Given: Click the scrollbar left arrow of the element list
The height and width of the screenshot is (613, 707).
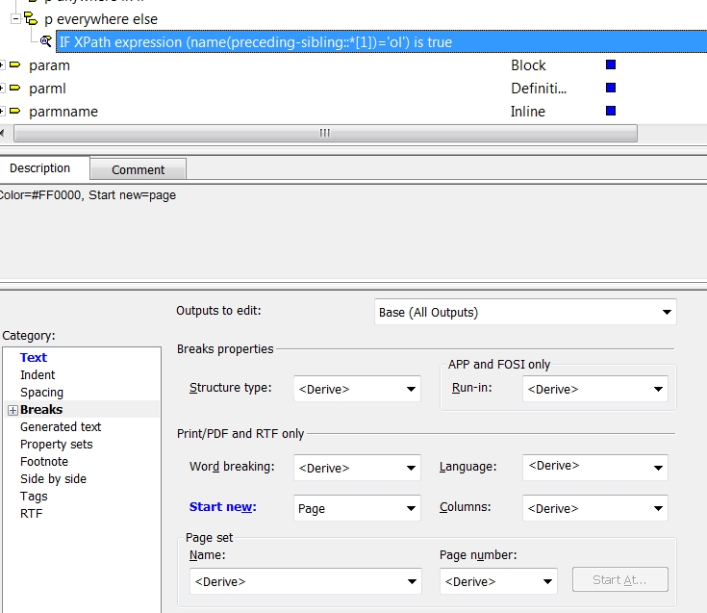Looking at the screenshot, I should coord(3,134).
